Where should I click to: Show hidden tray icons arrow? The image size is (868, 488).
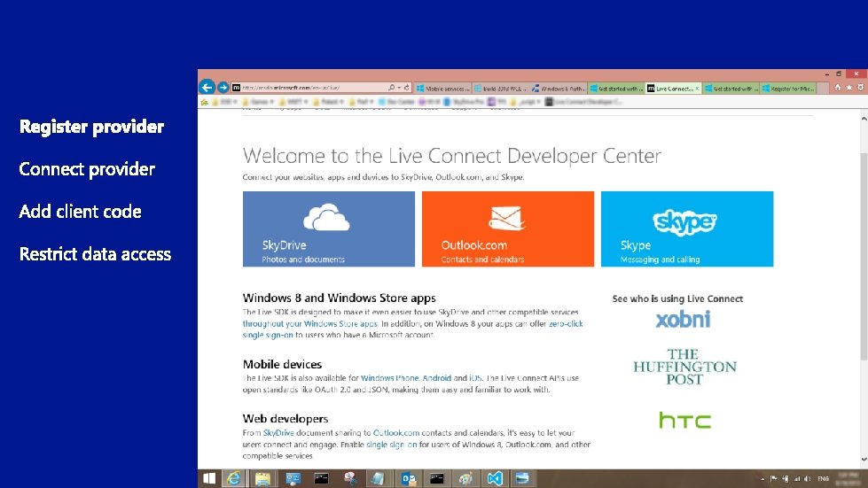point(762,479)
